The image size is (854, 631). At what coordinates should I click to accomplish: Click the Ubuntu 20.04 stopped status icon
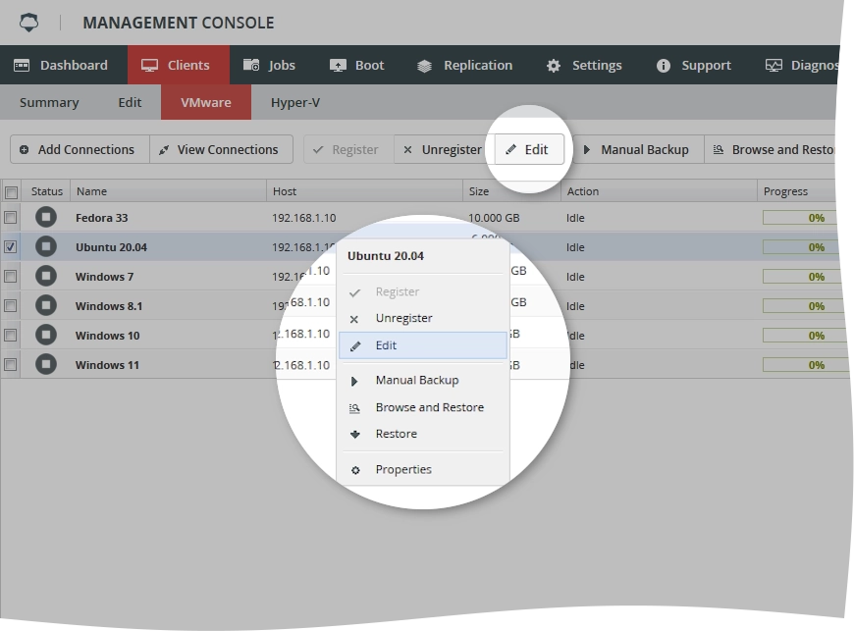[x=46, y=246]
